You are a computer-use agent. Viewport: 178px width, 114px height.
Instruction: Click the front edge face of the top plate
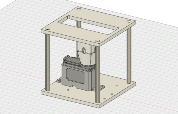tap(70, 38)
